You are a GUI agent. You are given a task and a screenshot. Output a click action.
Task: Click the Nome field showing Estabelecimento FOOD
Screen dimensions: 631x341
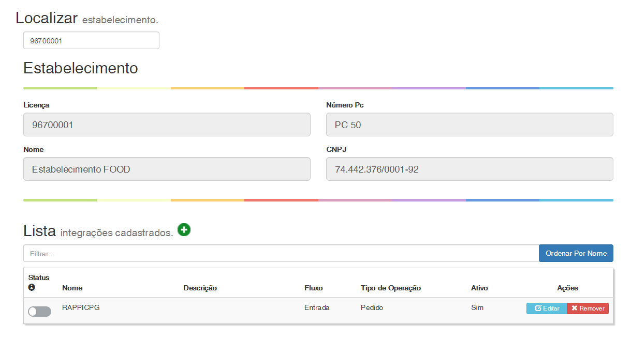[167, 169]
